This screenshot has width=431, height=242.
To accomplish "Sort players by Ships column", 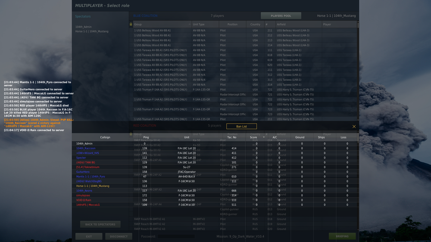I will coord(322,137).
